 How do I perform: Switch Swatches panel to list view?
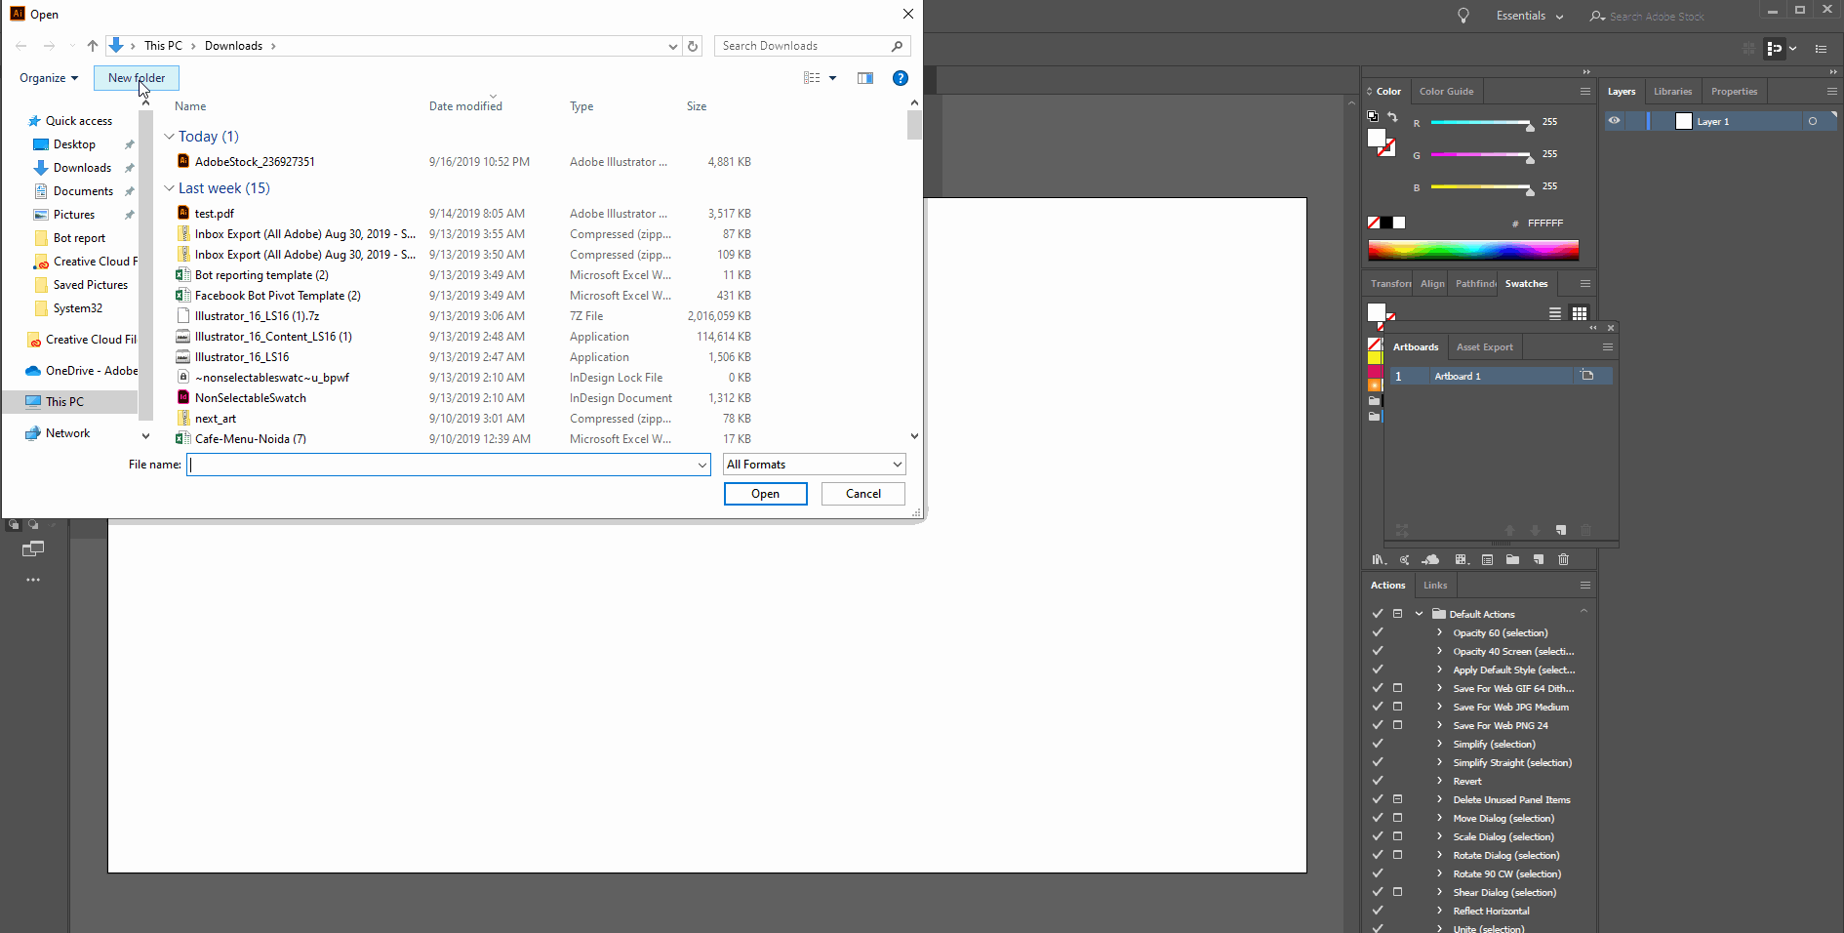[x=1555, y=313]
